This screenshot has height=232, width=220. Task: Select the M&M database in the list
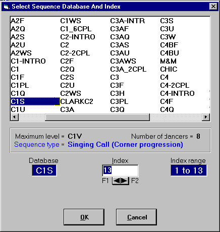coord(169,61)
